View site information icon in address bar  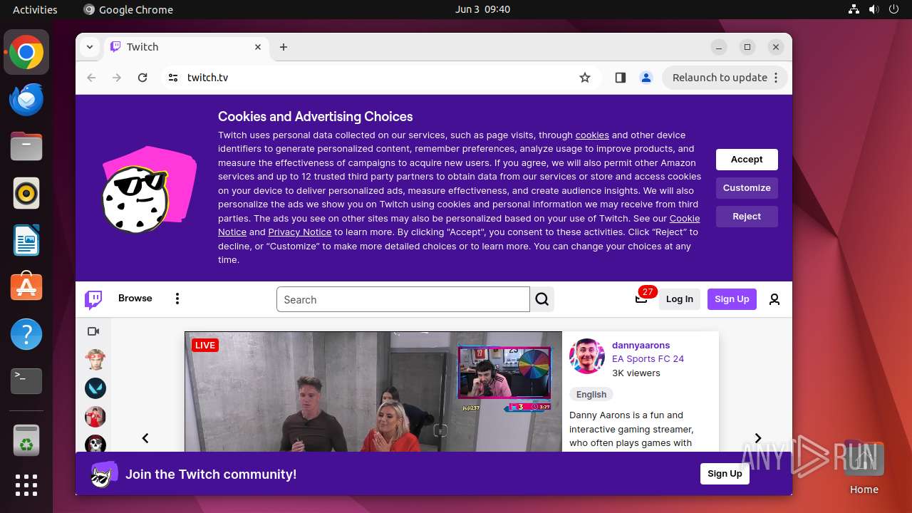click(173, 78)
